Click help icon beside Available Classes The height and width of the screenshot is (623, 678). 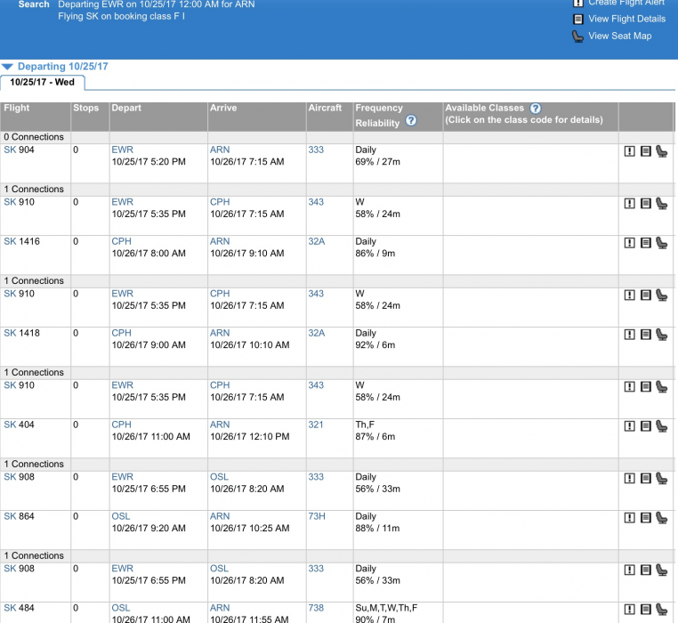535,109
